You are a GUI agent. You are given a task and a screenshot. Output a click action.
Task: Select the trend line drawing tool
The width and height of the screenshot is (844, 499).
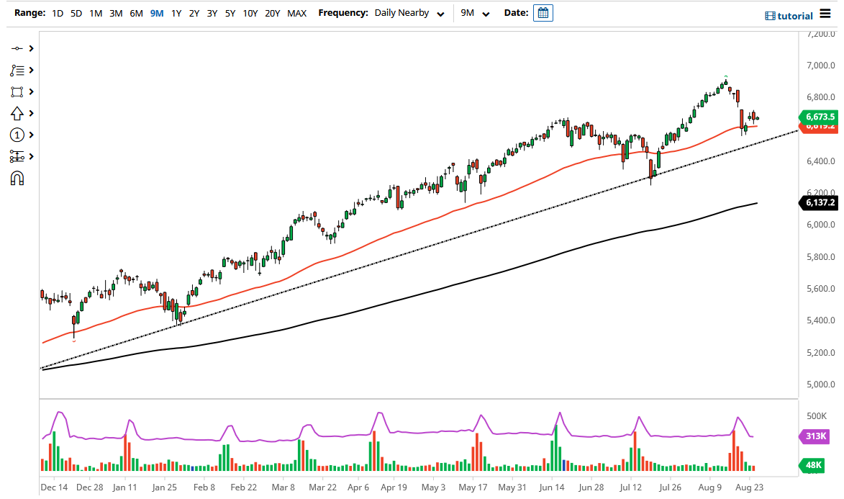click(18, 48)
